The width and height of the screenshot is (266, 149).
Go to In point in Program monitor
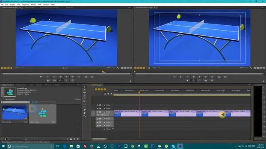tap(187, 77)
